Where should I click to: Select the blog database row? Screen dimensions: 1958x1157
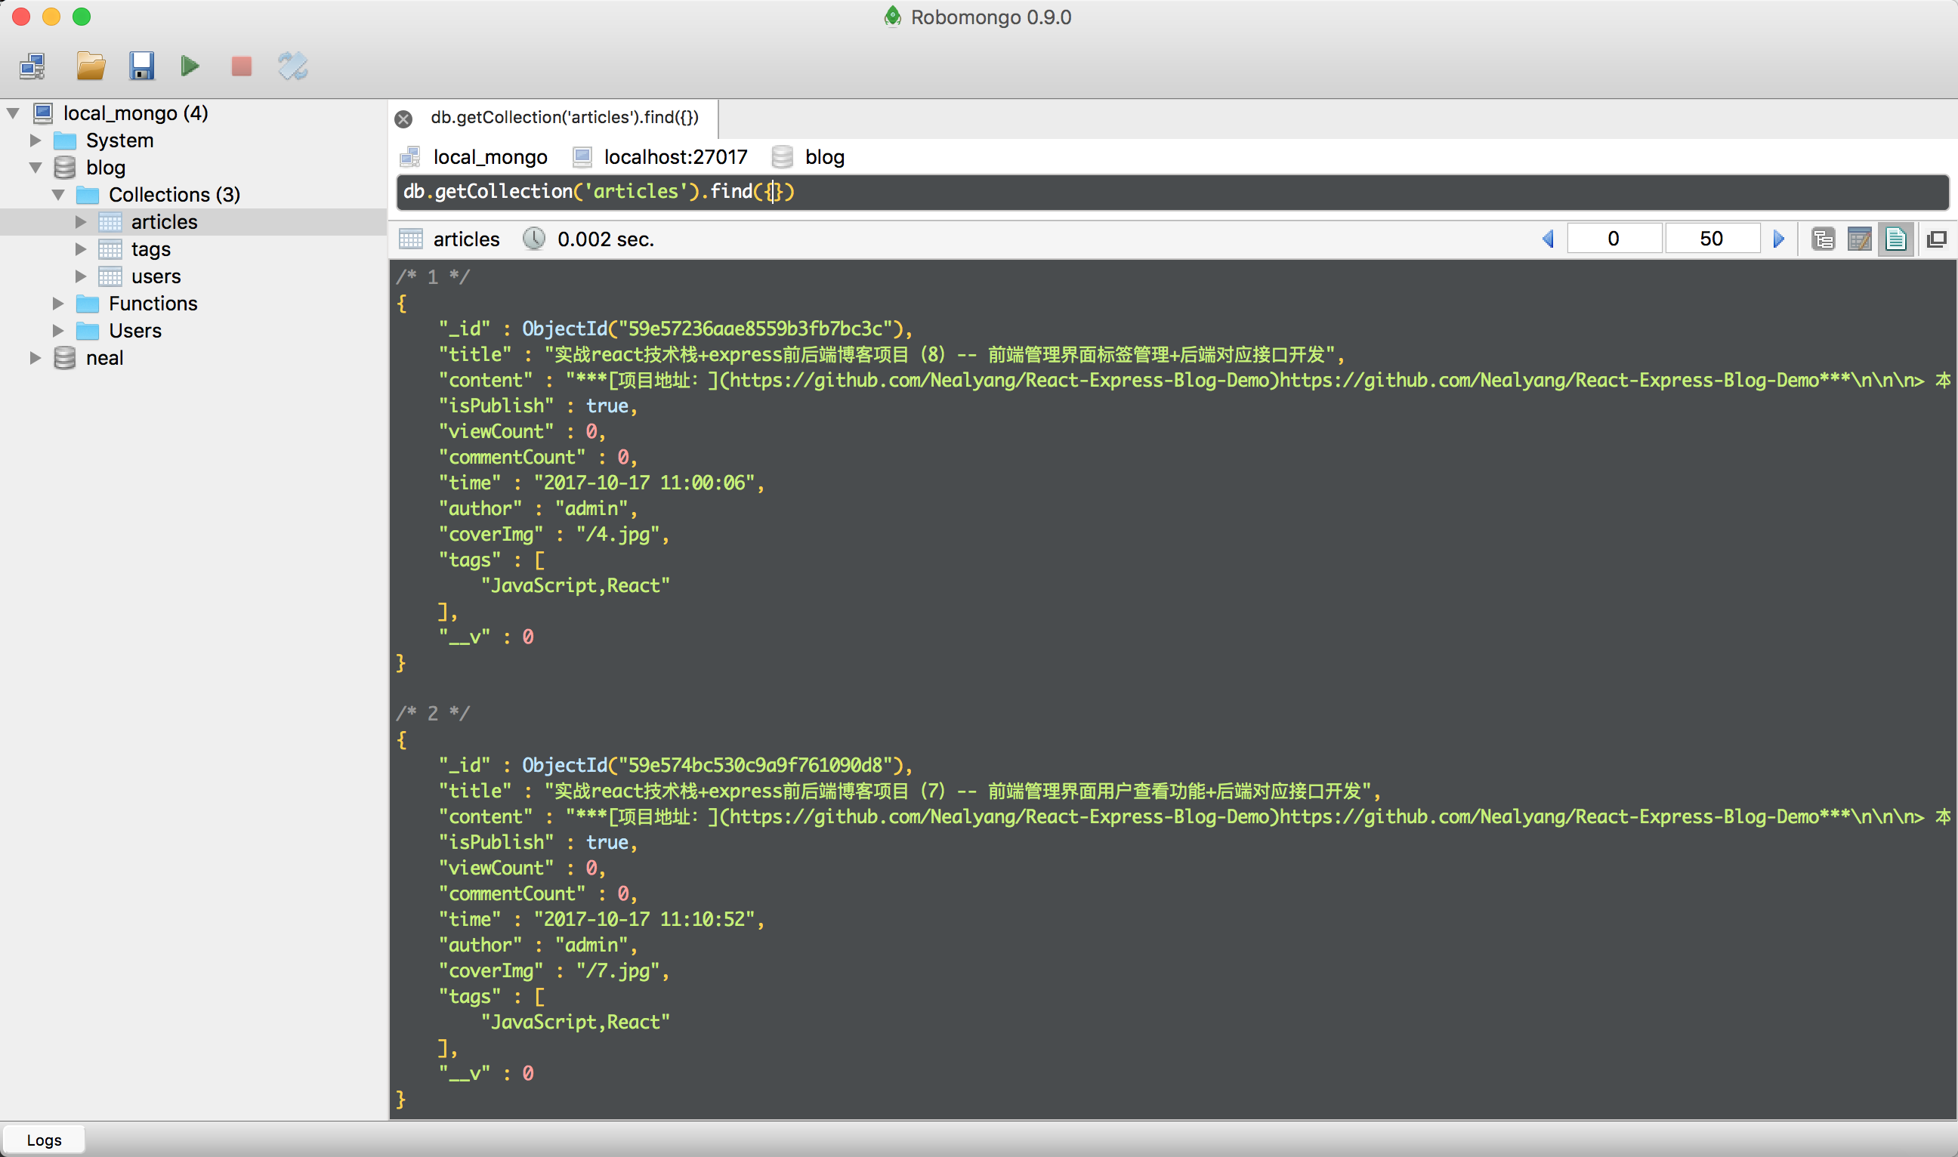click(193, 168)
